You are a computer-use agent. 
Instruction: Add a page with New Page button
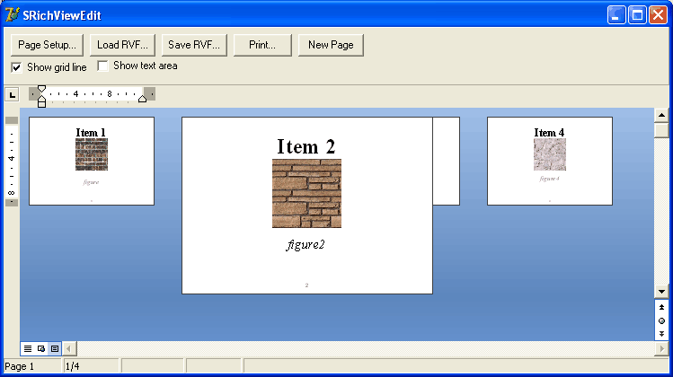(x=331, y=45)
